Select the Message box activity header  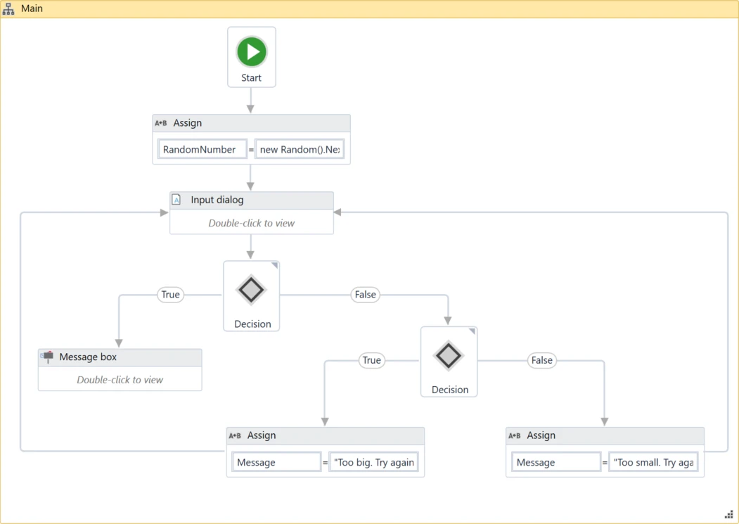click(120, 357)
